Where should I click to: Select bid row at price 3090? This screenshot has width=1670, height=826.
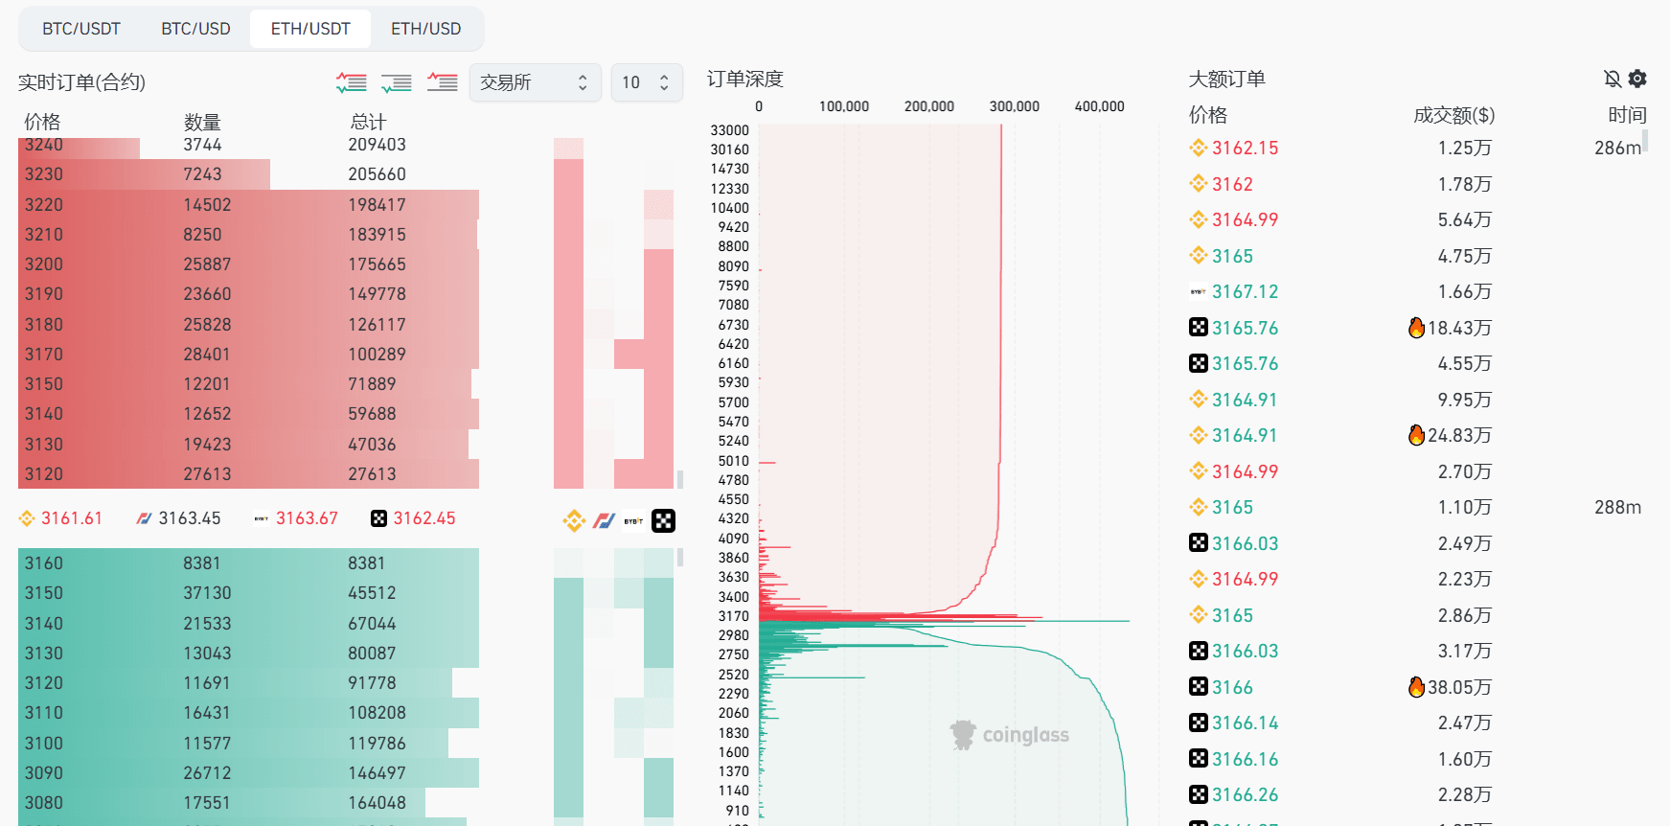tap(248, 773)
